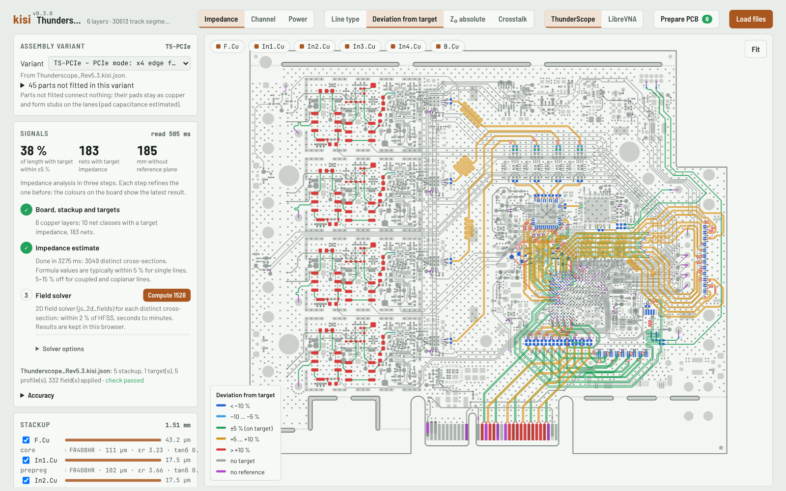Toggle In3.Cu layer chip on board view
Screen dimensions: 786x491
click(360, 47)
